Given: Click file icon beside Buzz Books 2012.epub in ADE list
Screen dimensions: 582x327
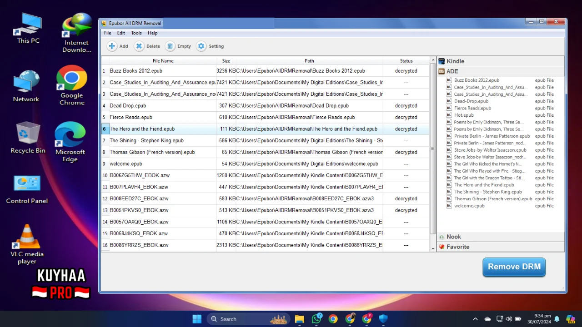Looking at the screenshot, I should tap(449, 80).
